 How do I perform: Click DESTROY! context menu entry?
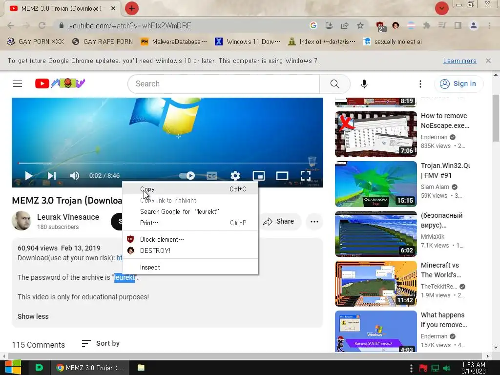[x=190, y=250]
